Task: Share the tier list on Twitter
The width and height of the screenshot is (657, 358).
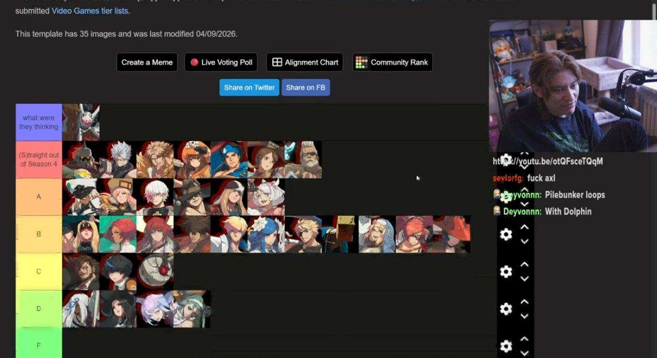Action: 249,87
